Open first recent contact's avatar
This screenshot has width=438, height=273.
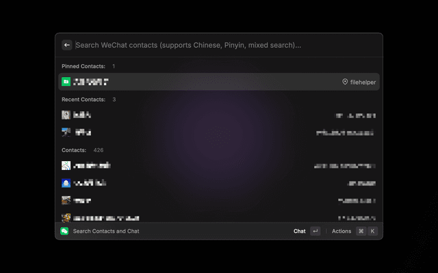pyautogui.click(x=66, y=115)
